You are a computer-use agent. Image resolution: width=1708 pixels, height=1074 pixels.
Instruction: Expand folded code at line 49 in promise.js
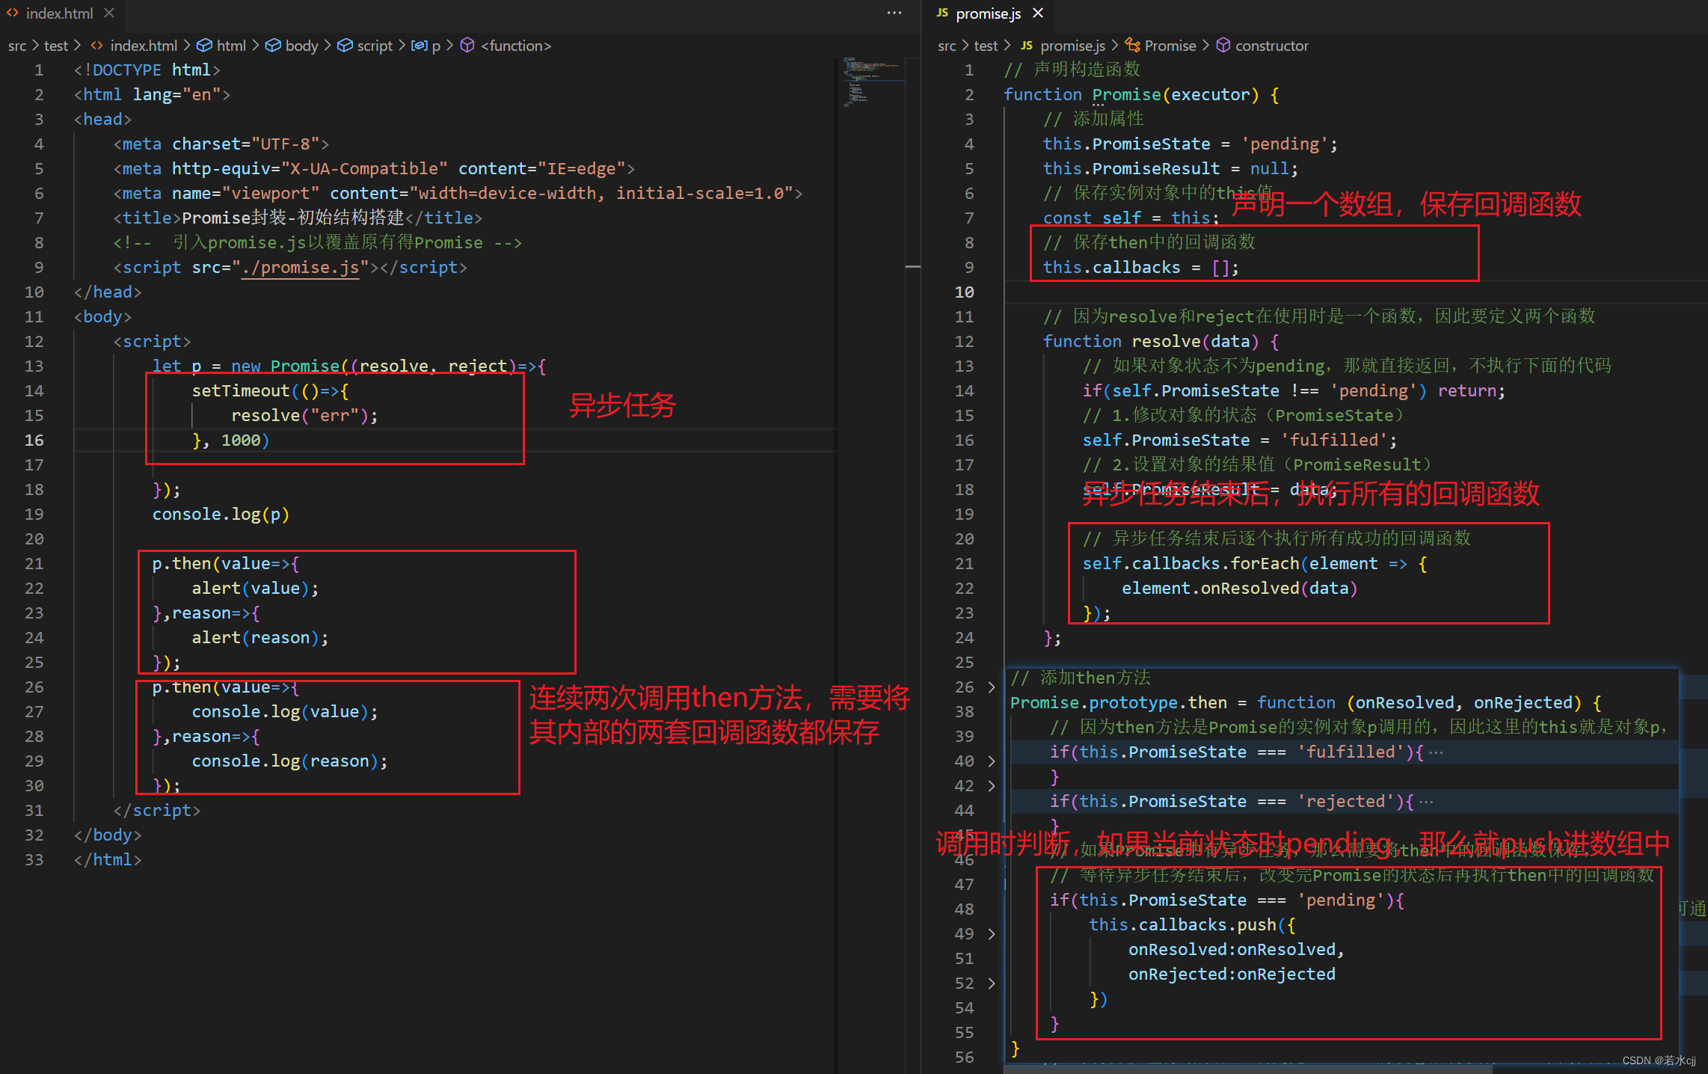[x=992, y=934]
